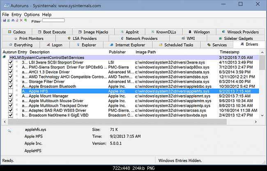The image size is (267, 171).
Task: Click the Winlogon tab icon
Action: click(x=190, y=32)
